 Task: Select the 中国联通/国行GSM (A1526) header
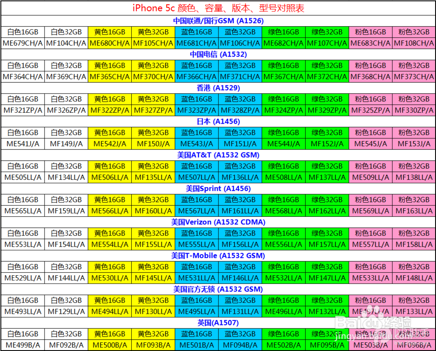click(218, 21)
